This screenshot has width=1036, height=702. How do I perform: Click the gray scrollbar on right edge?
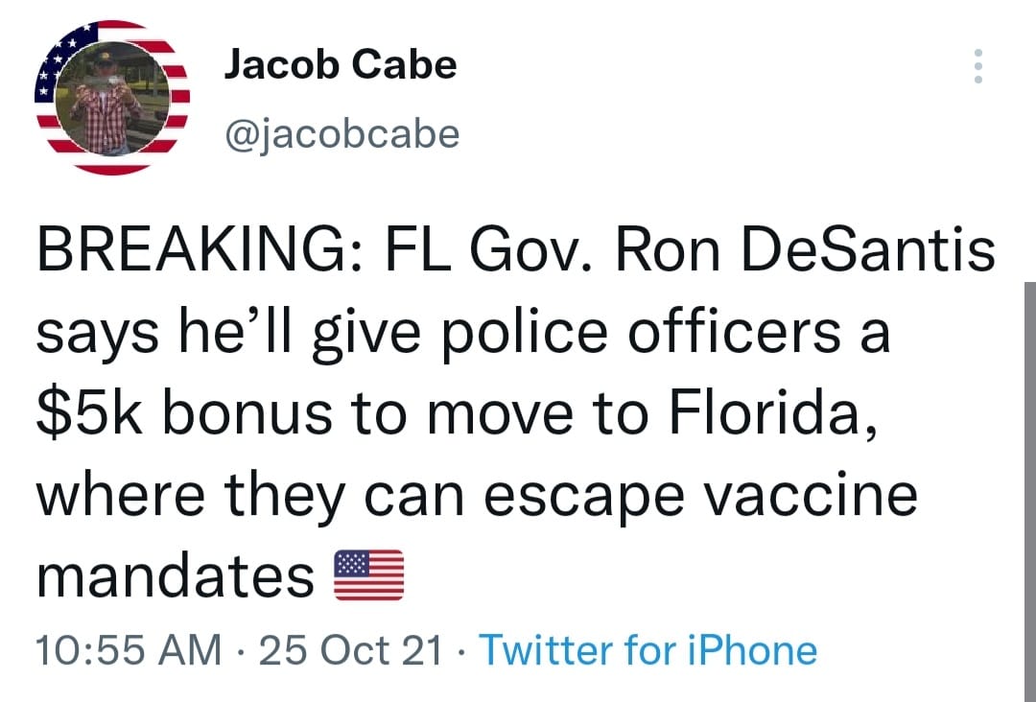[1027, 480]
